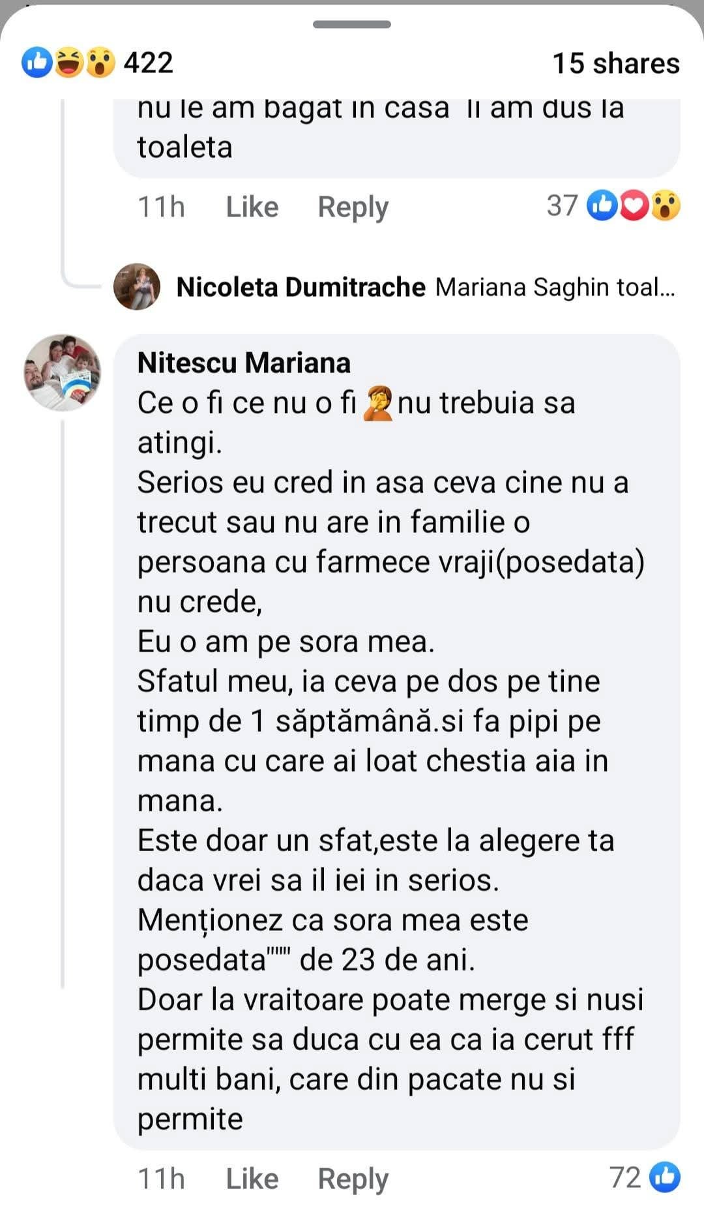Viewport: 704px width, 1221px height.
Task: Like Nitescu Mariana's comment
Action: point(252,1179)
